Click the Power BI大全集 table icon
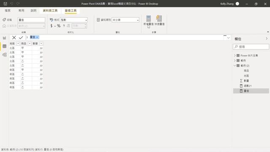The width and height of the screenshot is (270, 152). (x=238, y=55)
